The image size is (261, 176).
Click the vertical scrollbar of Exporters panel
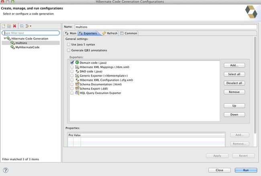tap(255, 85)
